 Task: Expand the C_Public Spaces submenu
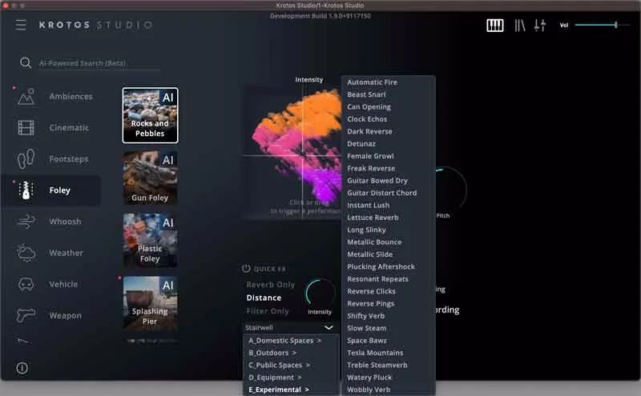[x=279, y=365]
